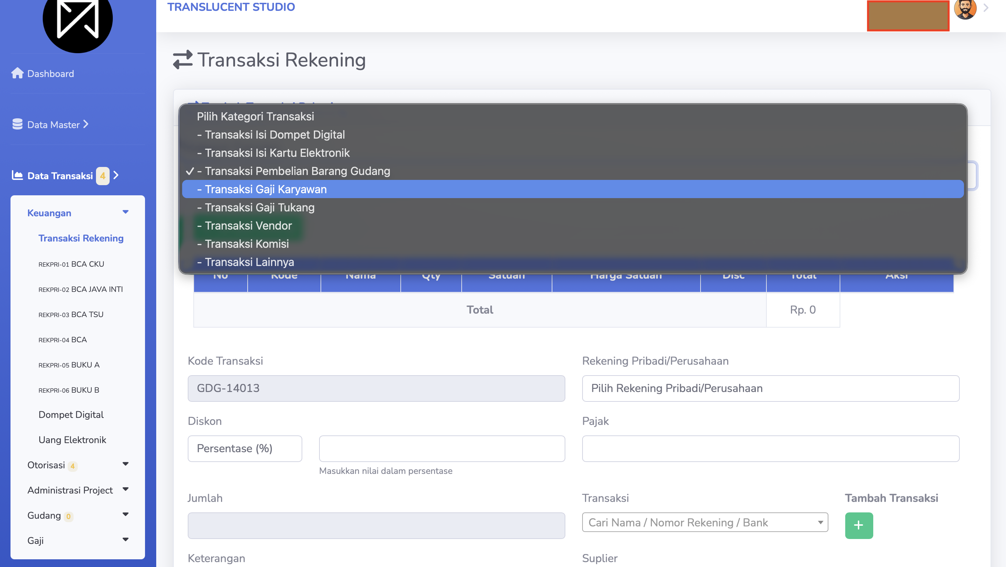Choose Transaksi Vendor from the list

(x=573, y=225)
